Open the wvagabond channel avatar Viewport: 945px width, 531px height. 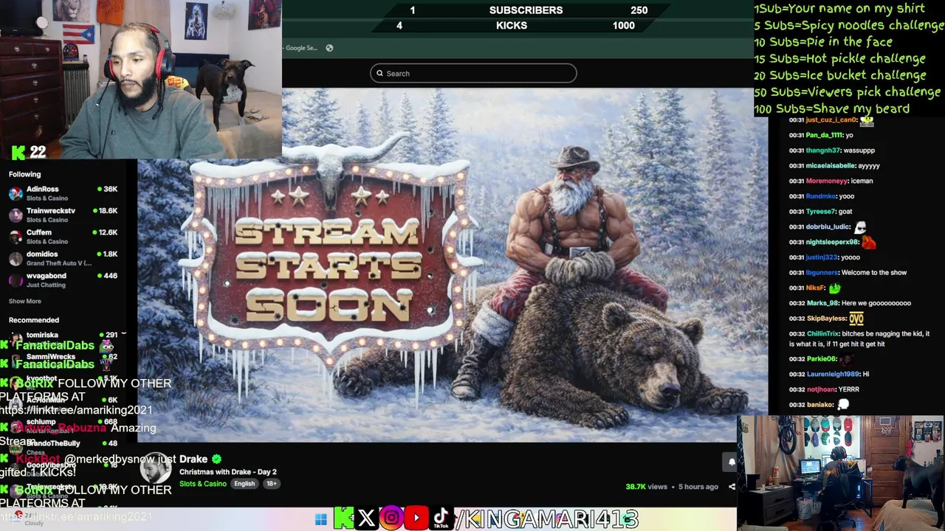pyautogui.click(x=16, y=280)
